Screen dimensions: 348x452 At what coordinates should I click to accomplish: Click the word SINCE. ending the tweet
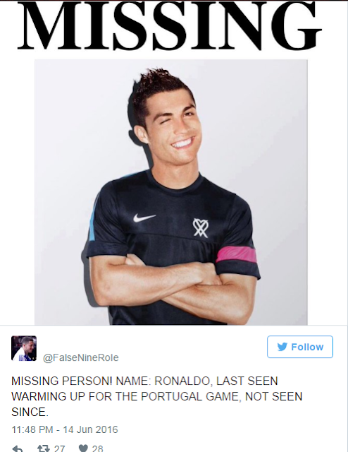tap(30, 412)
